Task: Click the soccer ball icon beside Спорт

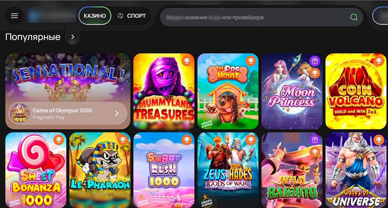Action: [121, 16]
